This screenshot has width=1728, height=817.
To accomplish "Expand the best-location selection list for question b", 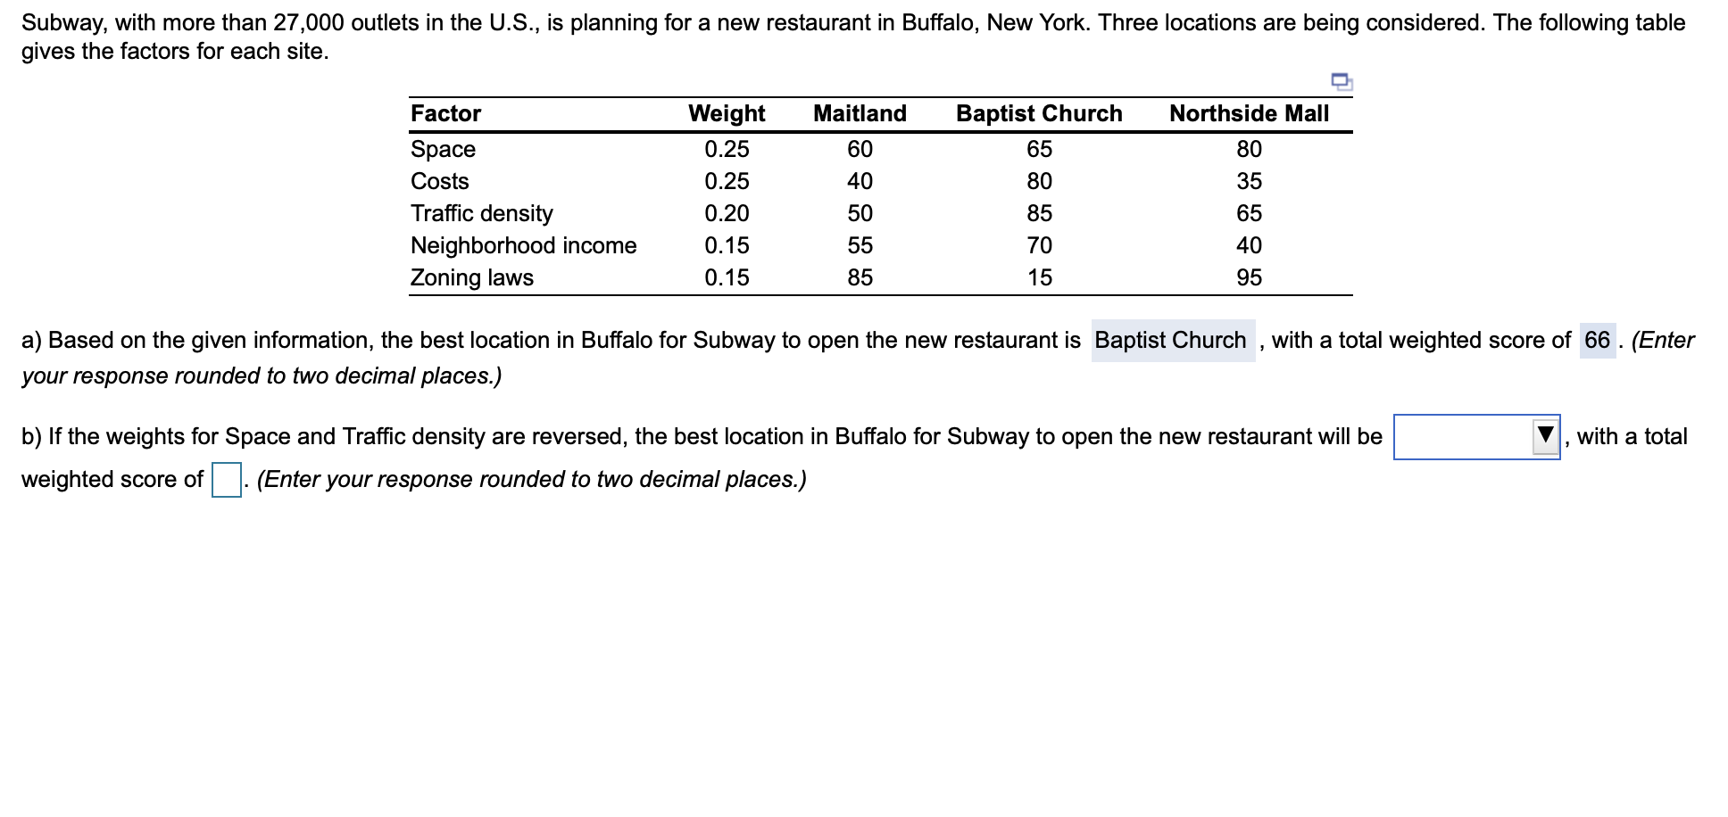I will (1546, 437).
